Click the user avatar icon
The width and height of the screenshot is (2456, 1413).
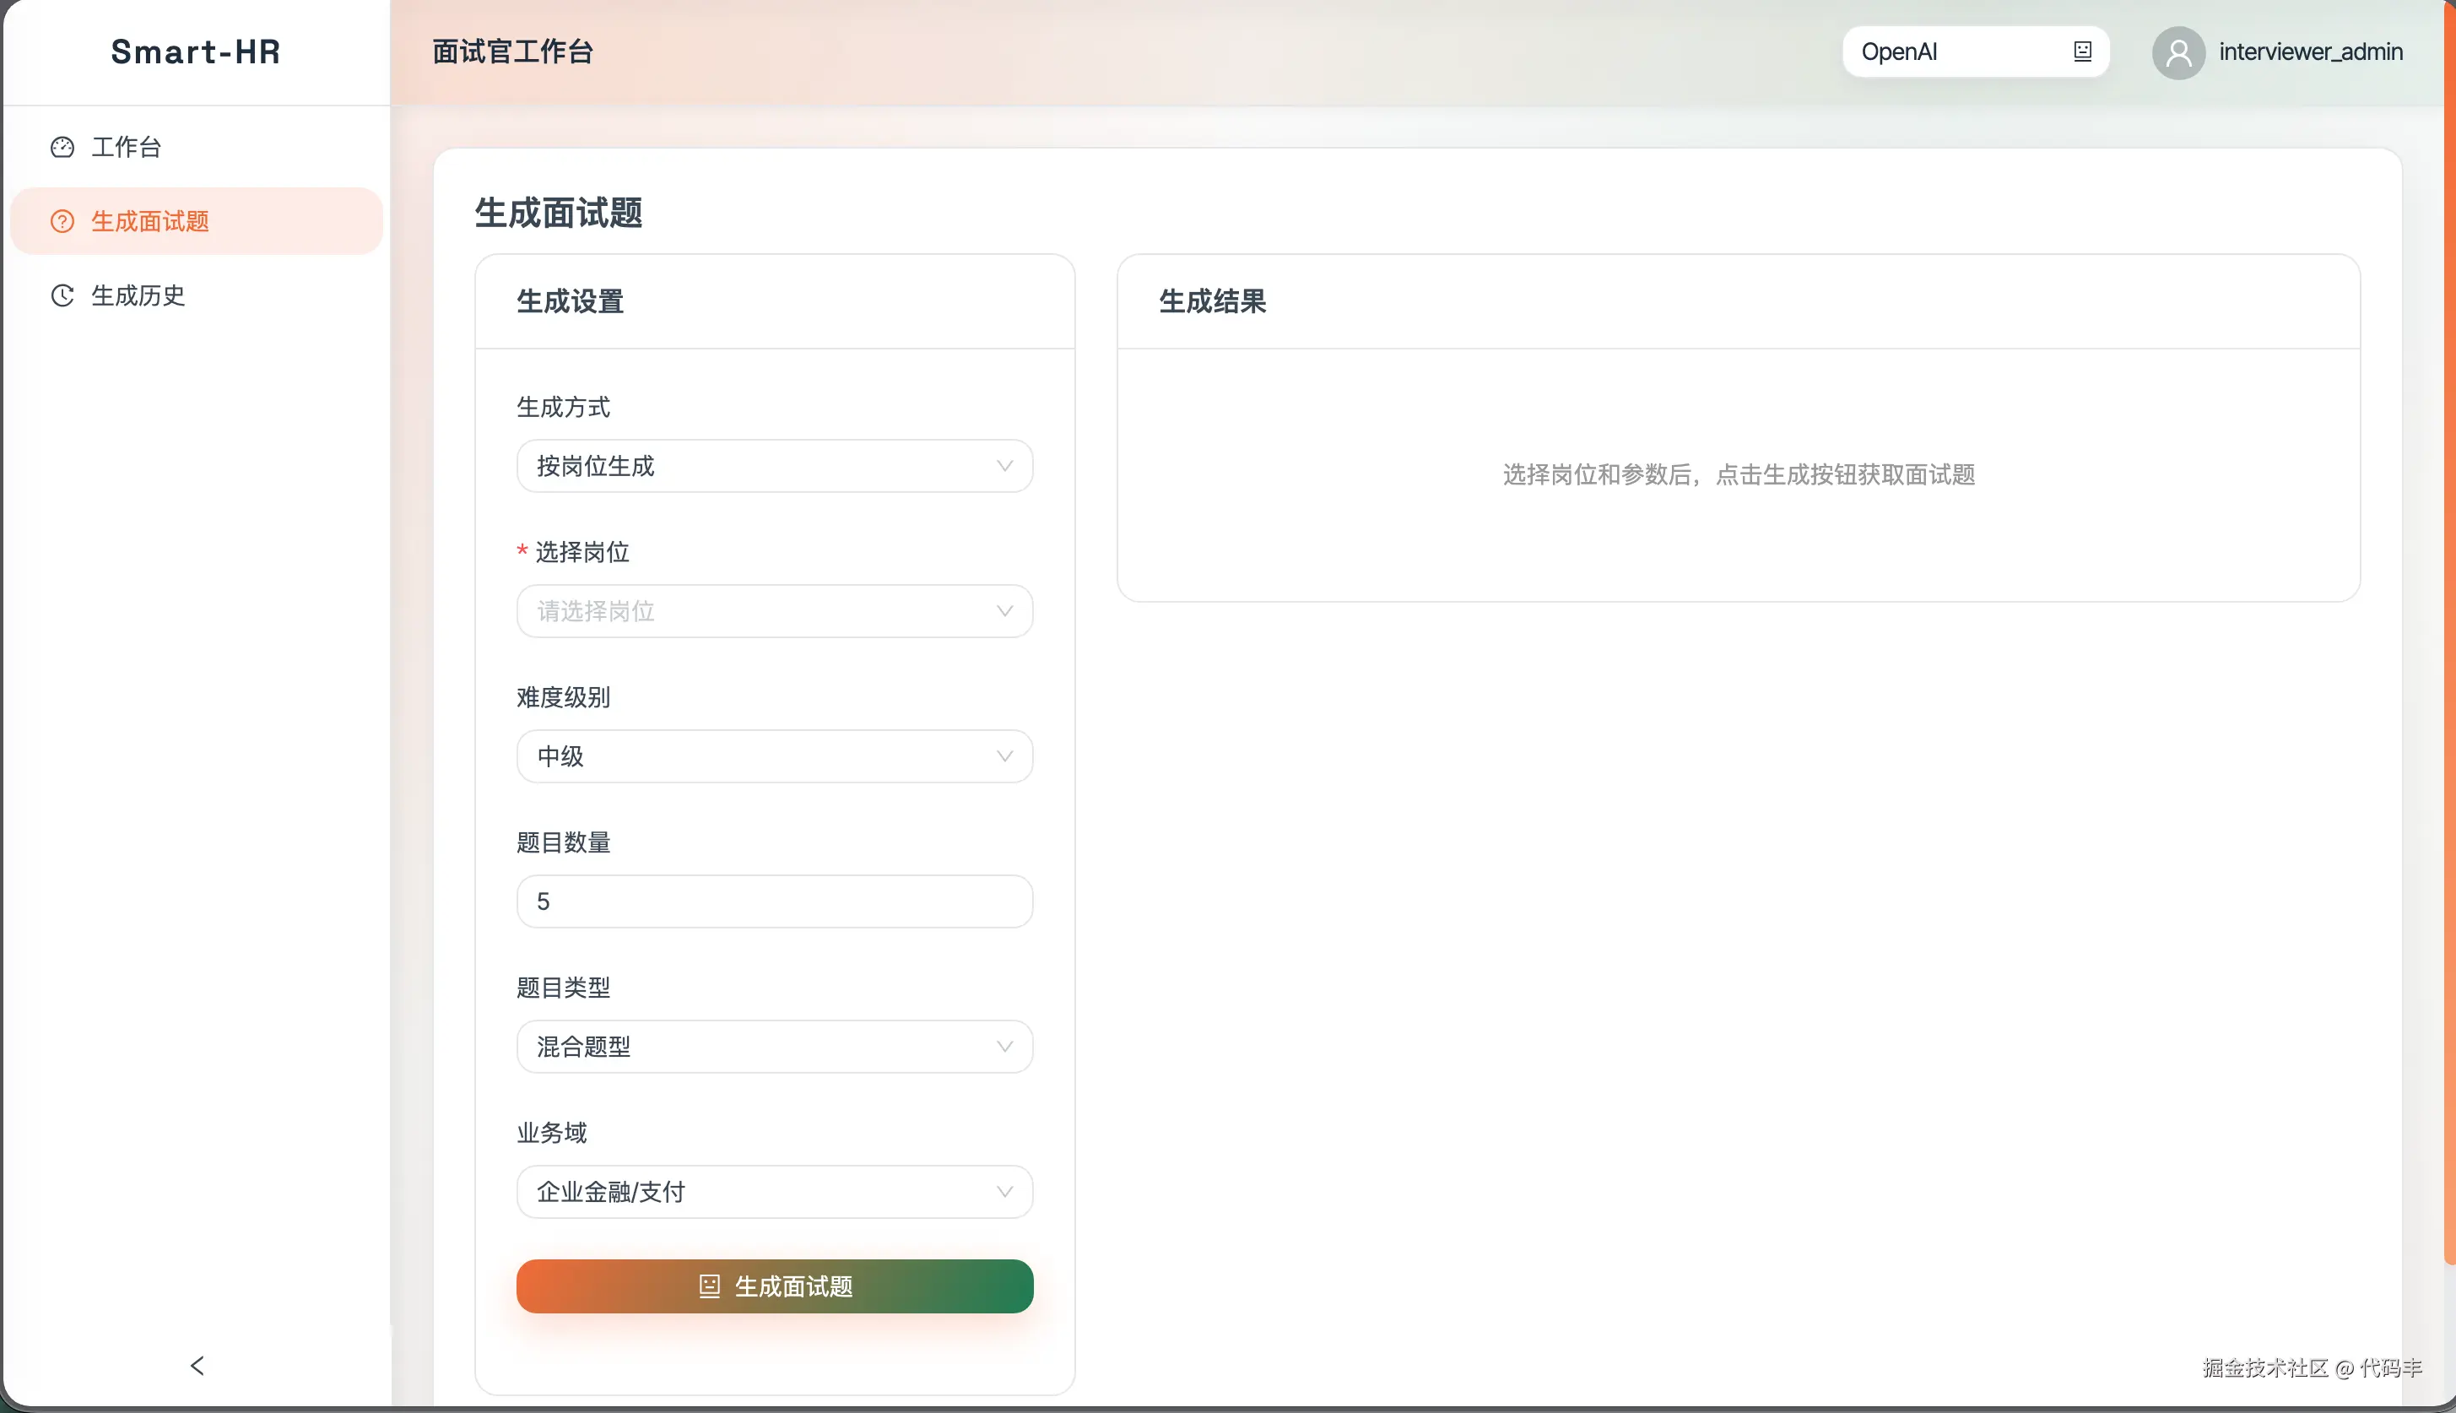coord(2177,52)
